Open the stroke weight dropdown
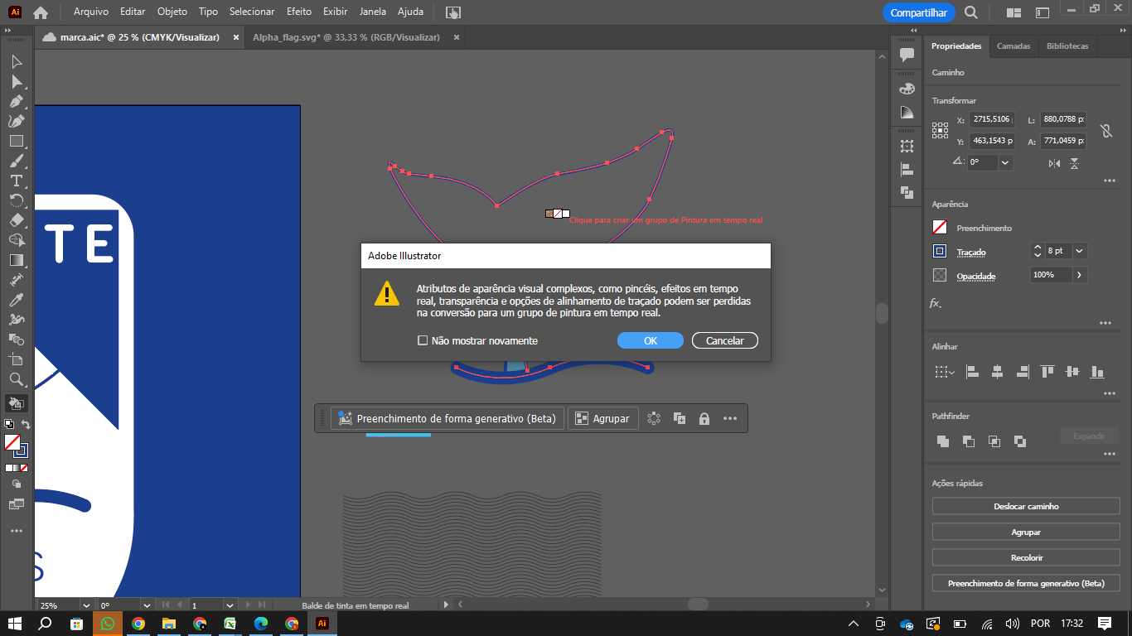 pyautogui.click(x=1079, y=250)
